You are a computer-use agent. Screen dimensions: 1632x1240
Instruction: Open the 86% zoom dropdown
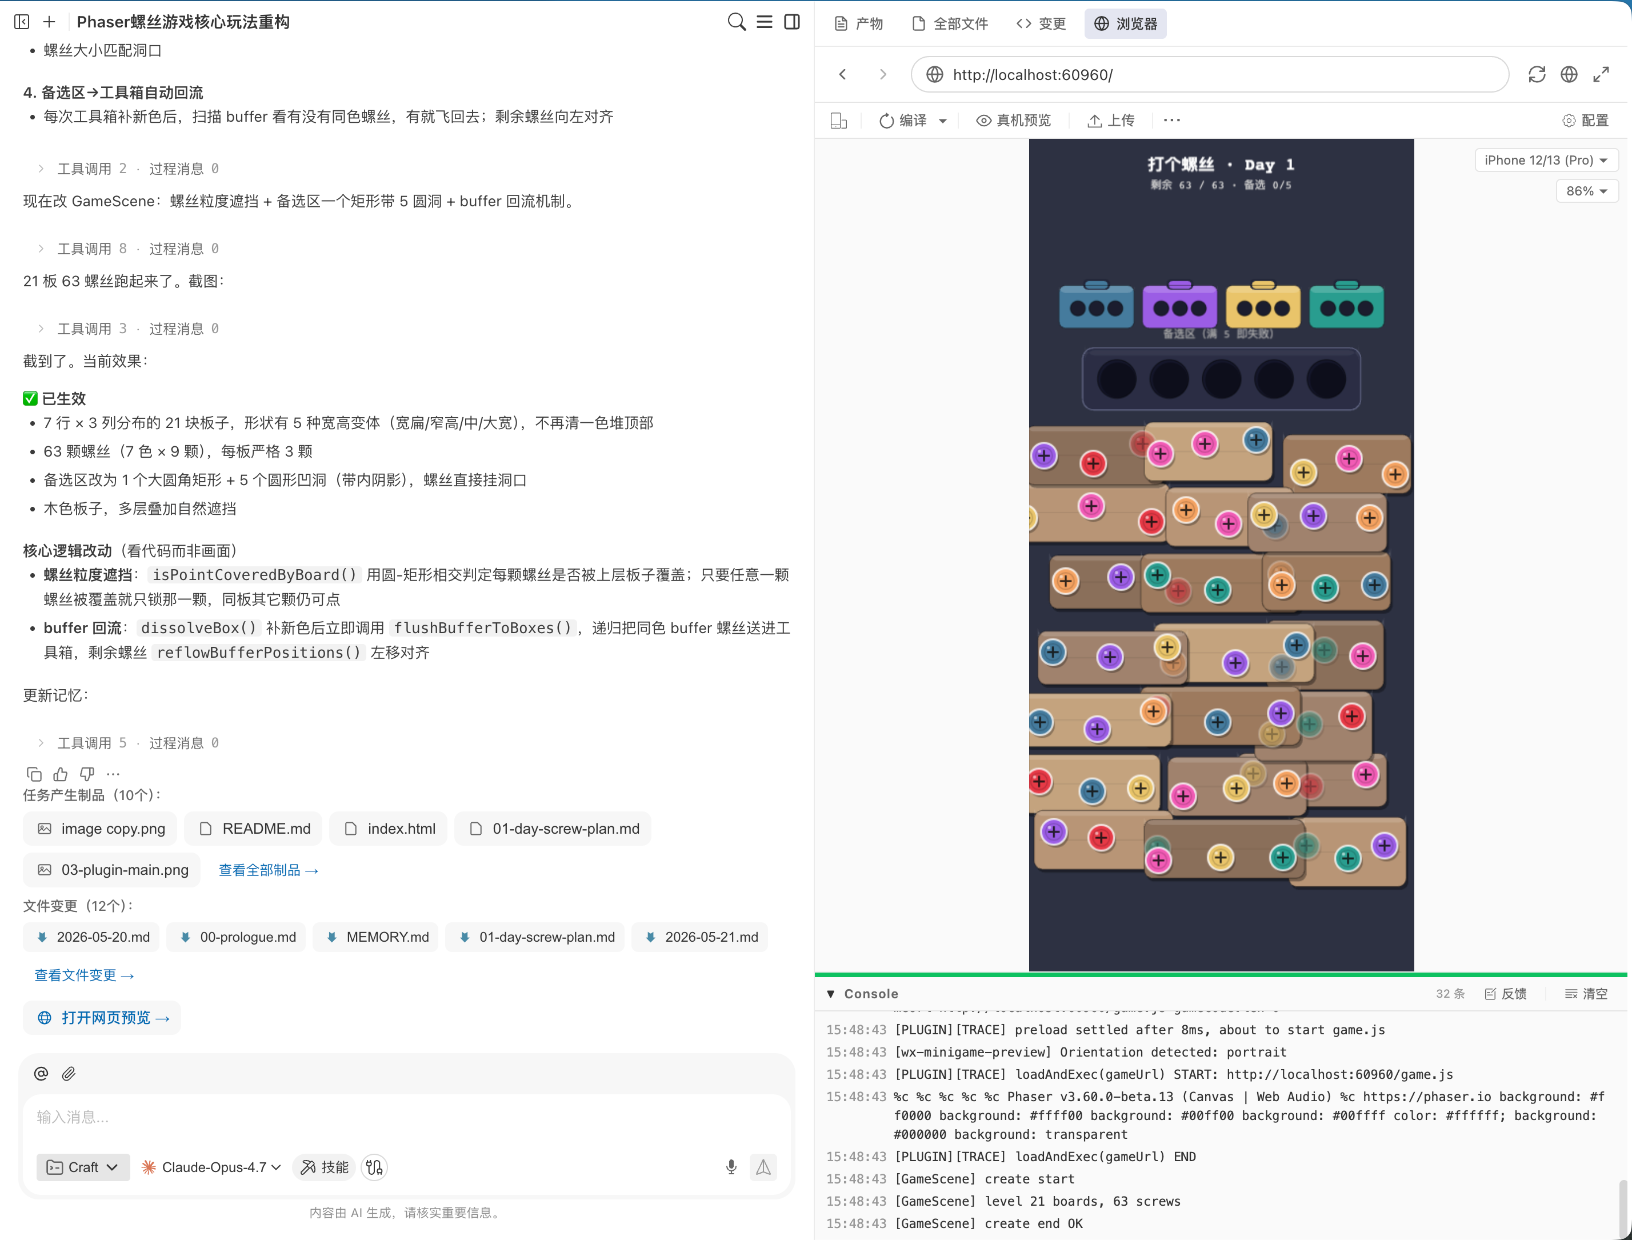1586,191
